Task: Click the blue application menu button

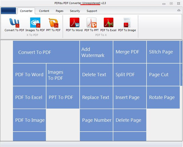Action: point(9,11)
